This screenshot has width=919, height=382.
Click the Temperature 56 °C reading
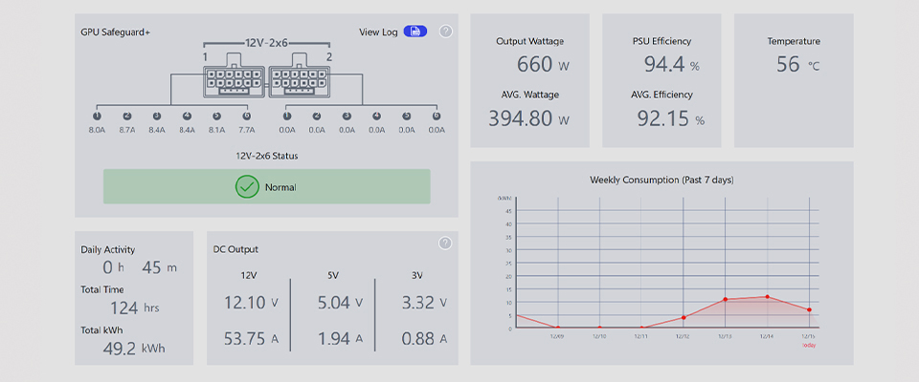click(x=793, y=65)
